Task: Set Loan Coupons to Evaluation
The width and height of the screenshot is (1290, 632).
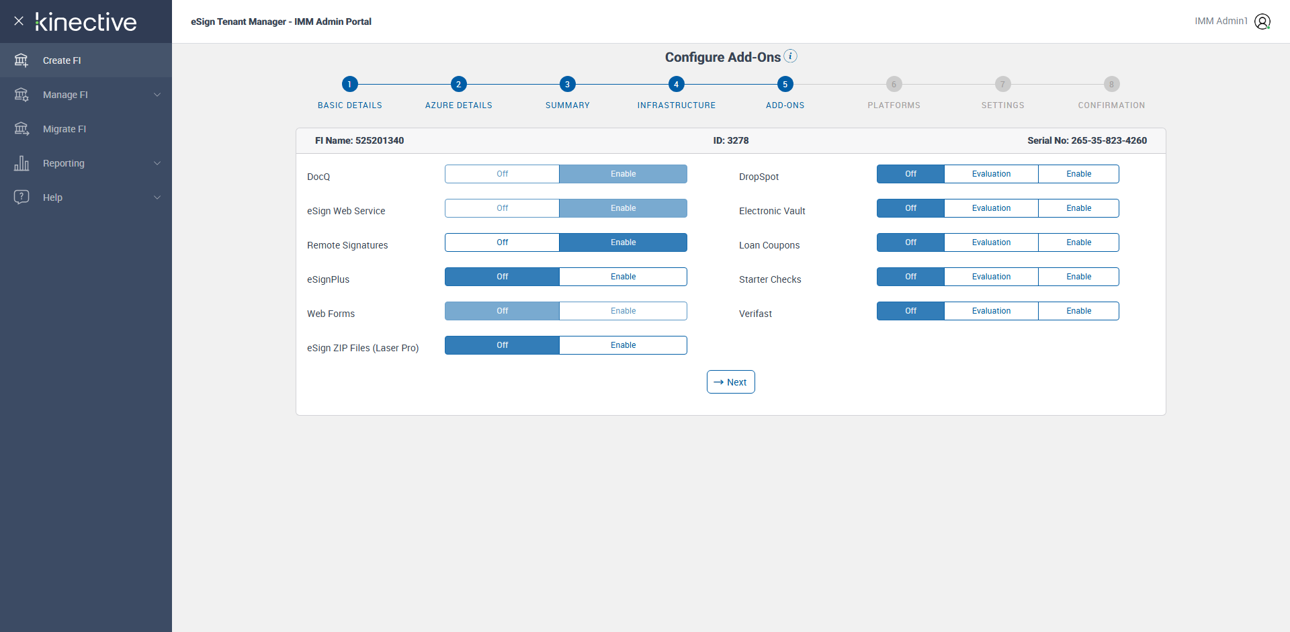Action: [991, 242]
